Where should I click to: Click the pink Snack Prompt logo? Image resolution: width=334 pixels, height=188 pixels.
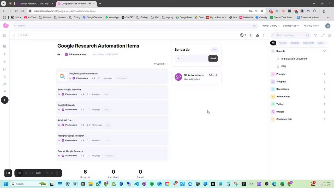pos(6,25)
